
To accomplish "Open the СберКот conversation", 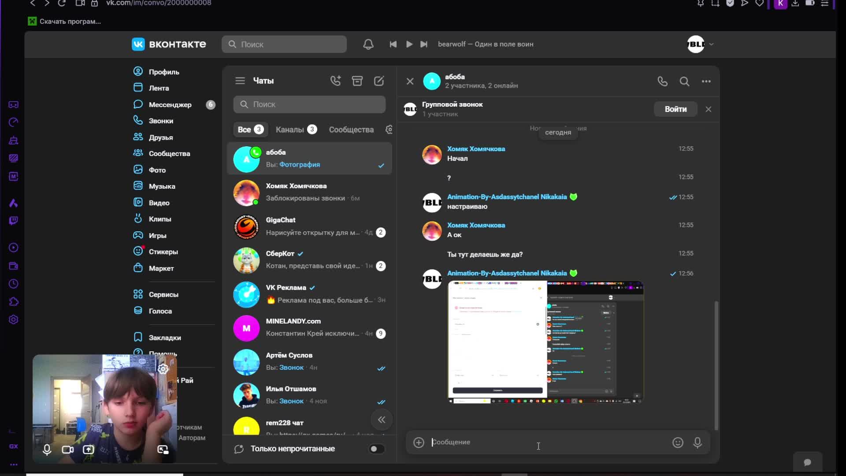I will 309,260.
